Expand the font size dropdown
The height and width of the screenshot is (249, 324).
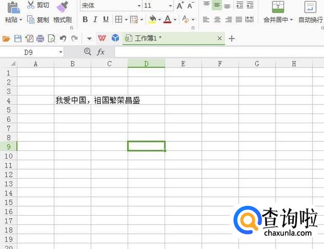point(170,6)
